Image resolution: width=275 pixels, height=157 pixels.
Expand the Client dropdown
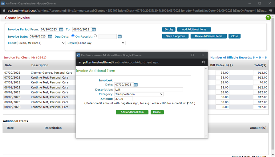tap(42, 43)
